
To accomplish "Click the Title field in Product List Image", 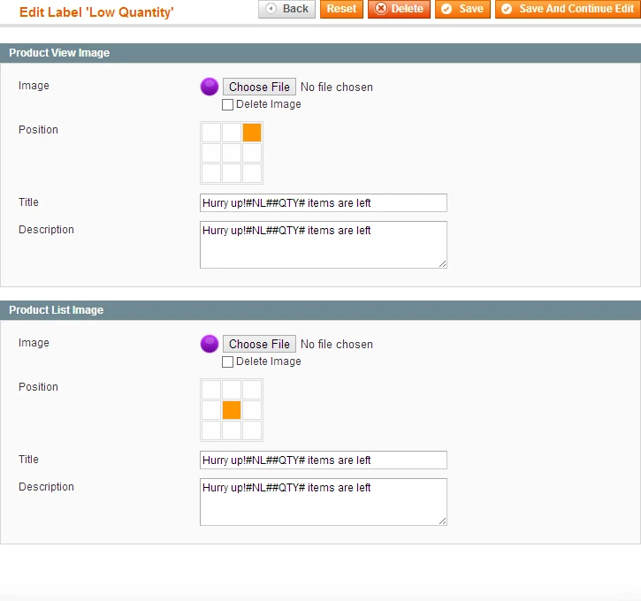I will pyautogui.click(x=323, y=460).
